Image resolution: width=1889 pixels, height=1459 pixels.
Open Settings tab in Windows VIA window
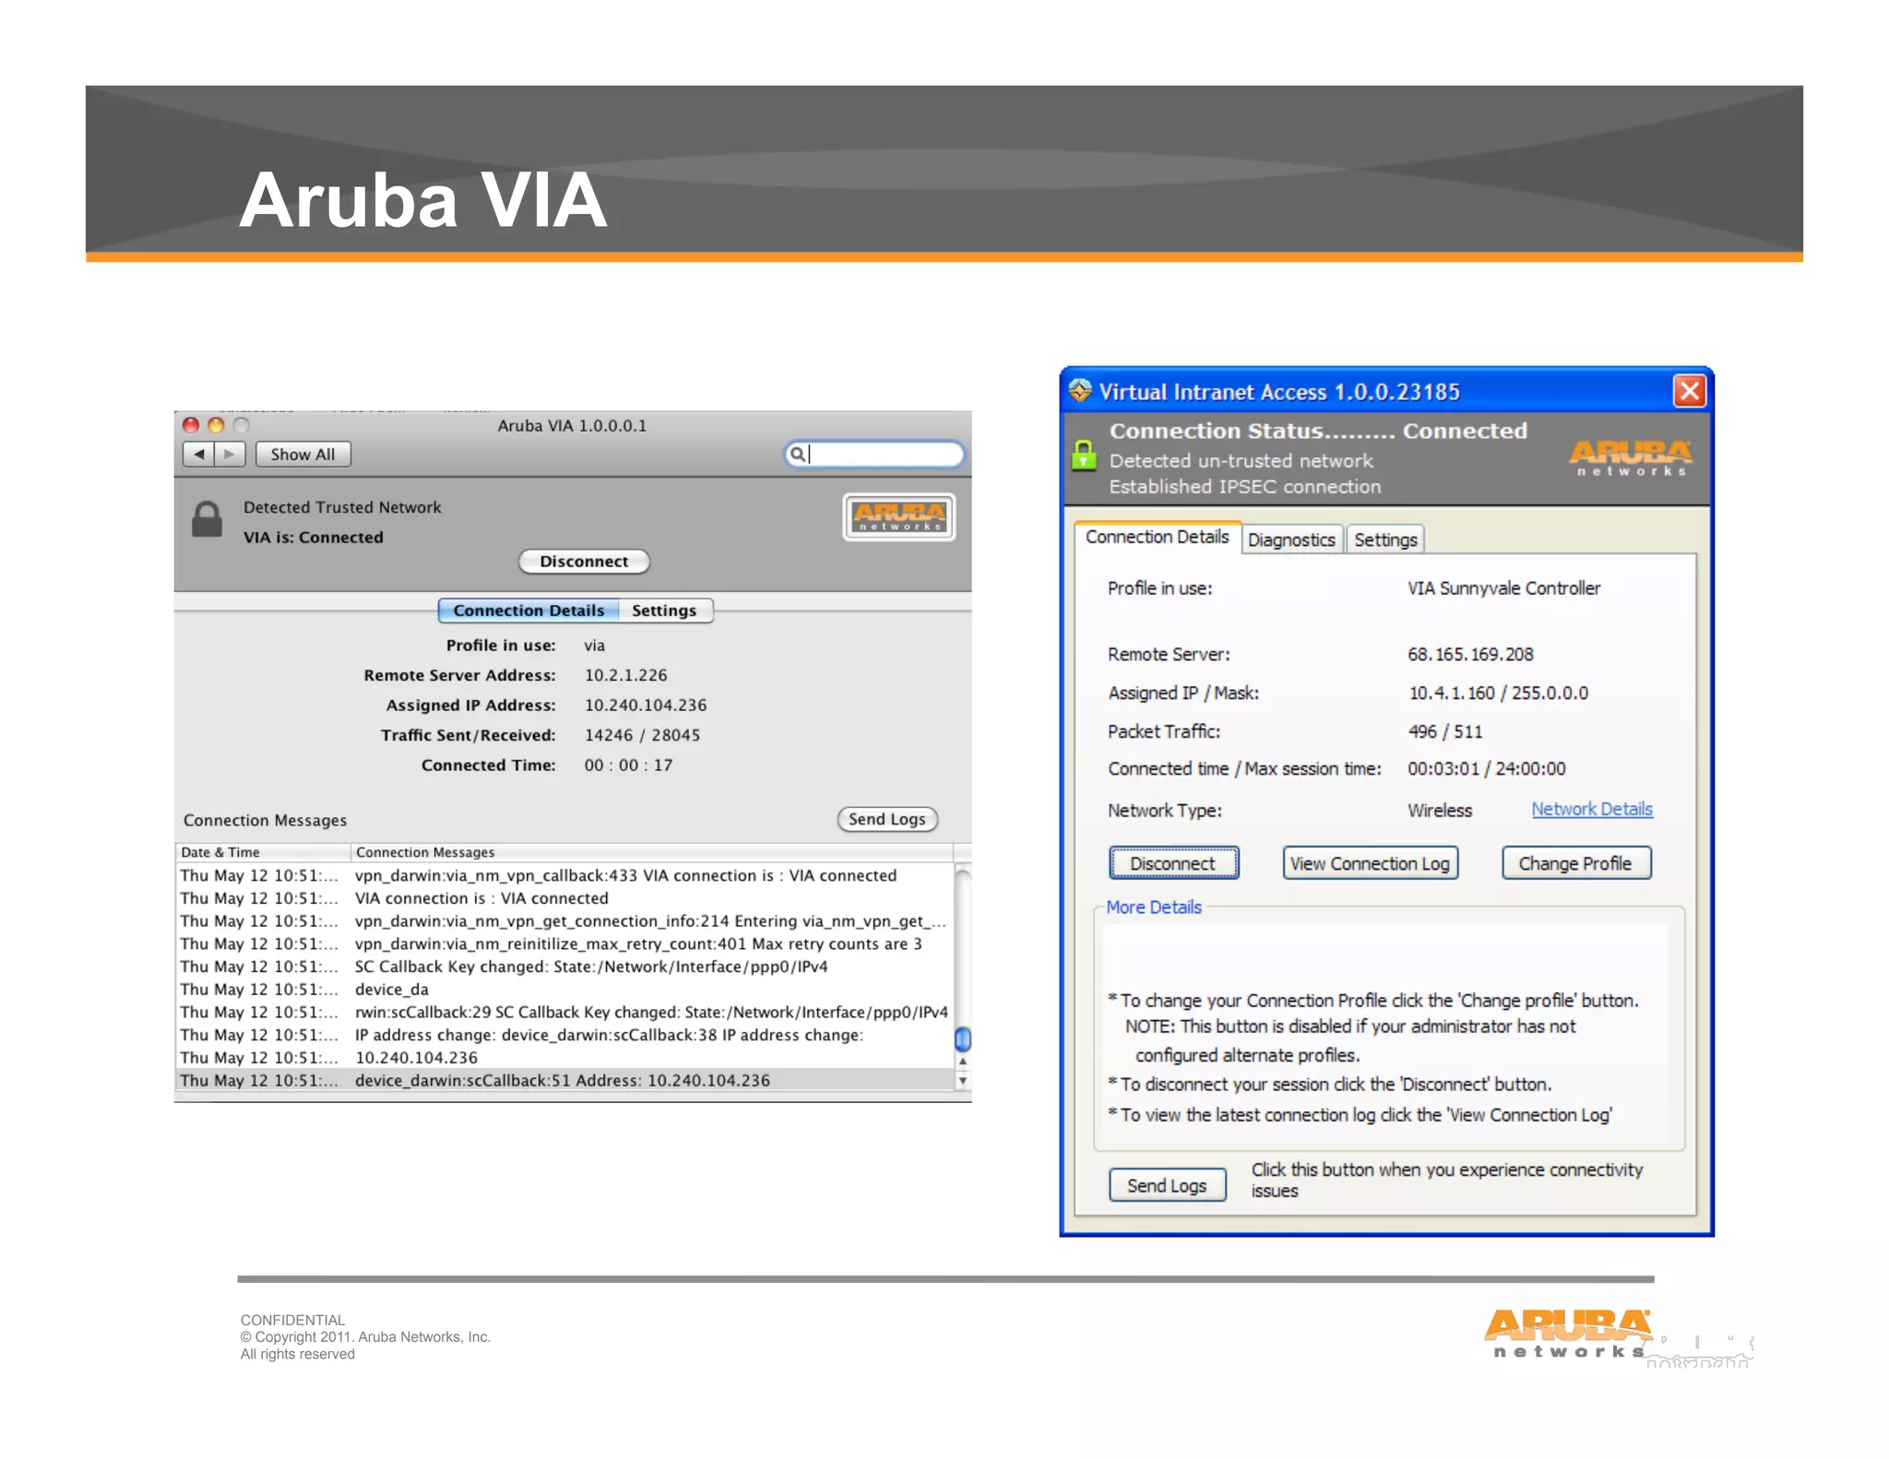(1385, 540)
